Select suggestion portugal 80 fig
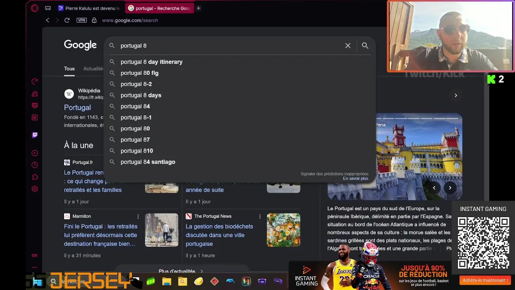This screenshot has height=290, width=515. pos(239,73)
